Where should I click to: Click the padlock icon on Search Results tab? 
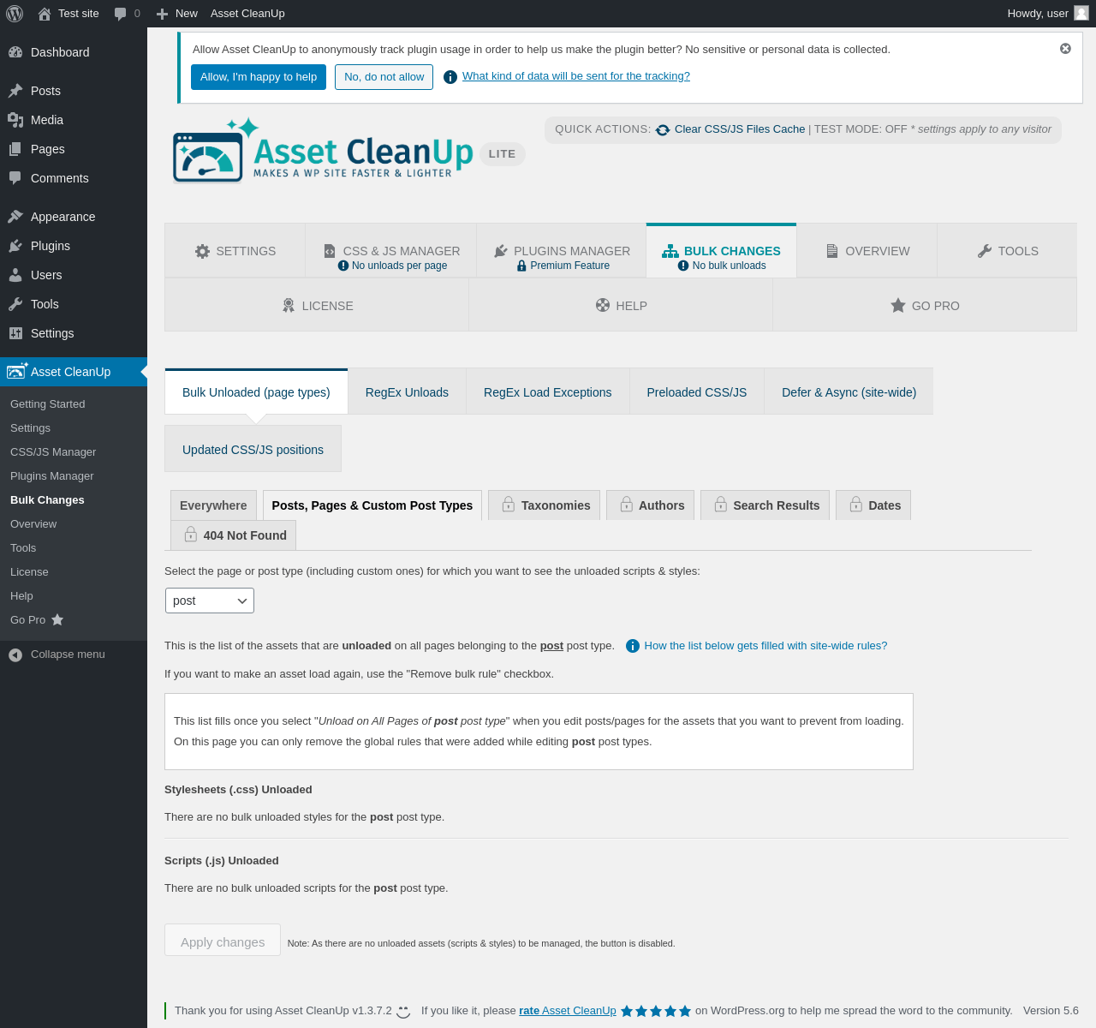click(x=721, y=505)
